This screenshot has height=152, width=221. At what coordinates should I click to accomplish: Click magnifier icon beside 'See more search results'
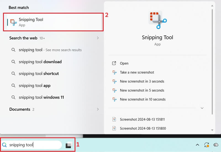(13, 50)
